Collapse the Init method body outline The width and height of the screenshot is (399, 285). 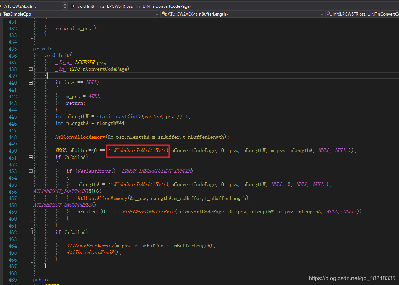pos(31,69)
